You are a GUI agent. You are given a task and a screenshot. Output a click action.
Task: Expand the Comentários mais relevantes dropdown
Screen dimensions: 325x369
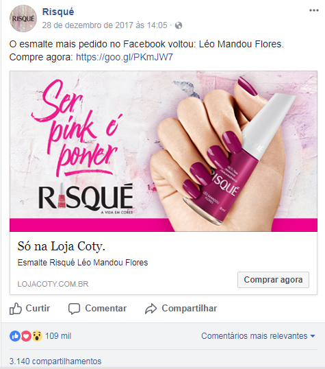click(x=258, y=336)
